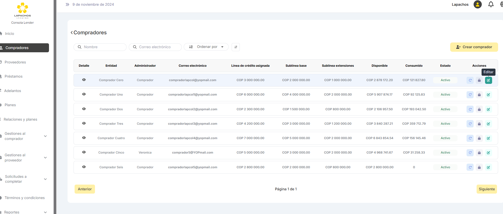Screen dimensions: 503x214
Task: Click the refresh icon for Comprador Dos
Action: pyautogui.click(x=470, y=109)
